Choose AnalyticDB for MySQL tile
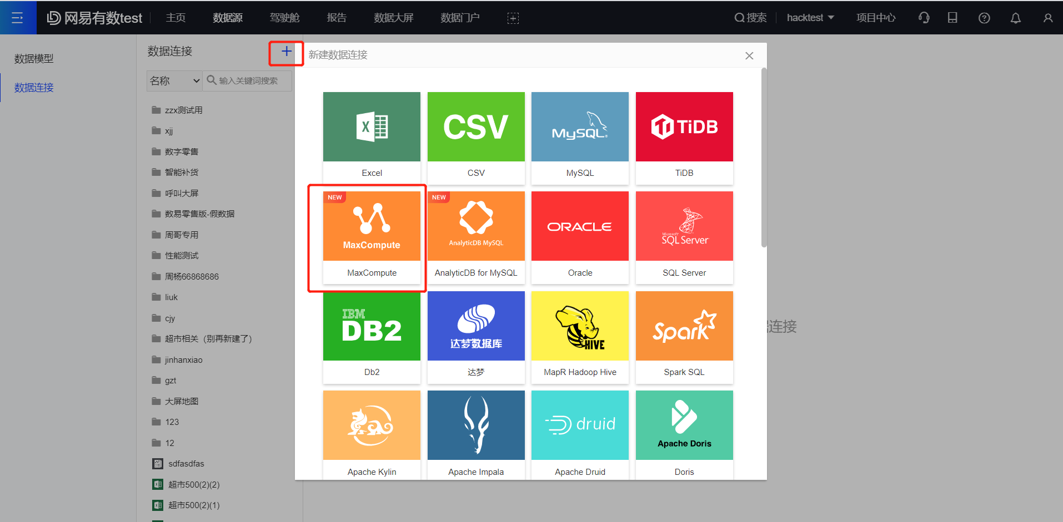1063x522 pixels. pyautogui.click(x=476, y=238)
